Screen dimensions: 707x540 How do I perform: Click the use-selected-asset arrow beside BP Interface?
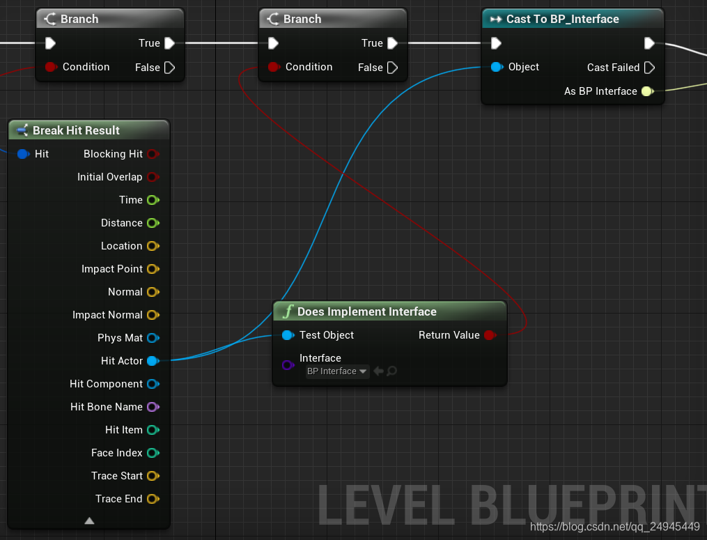(x=378, y=371)
